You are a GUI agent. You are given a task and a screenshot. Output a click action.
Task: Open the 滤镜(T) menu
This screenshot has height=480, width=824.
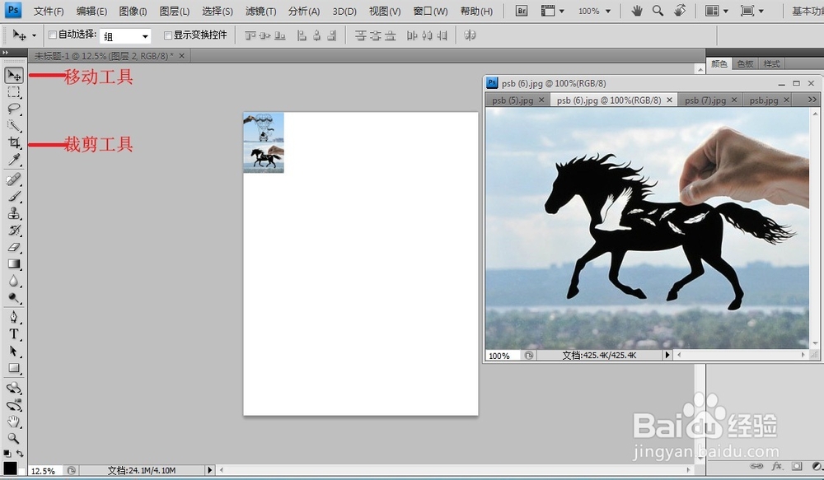260,11
